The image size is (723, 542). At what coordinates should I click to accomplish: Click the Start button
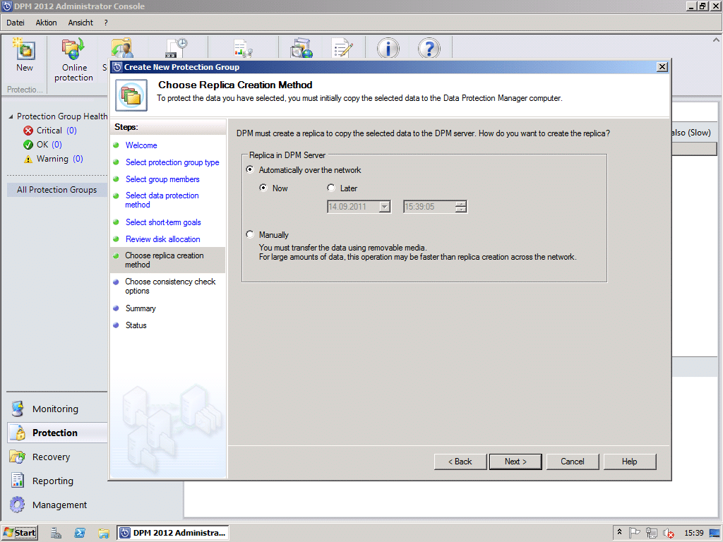tap(20, 533)
